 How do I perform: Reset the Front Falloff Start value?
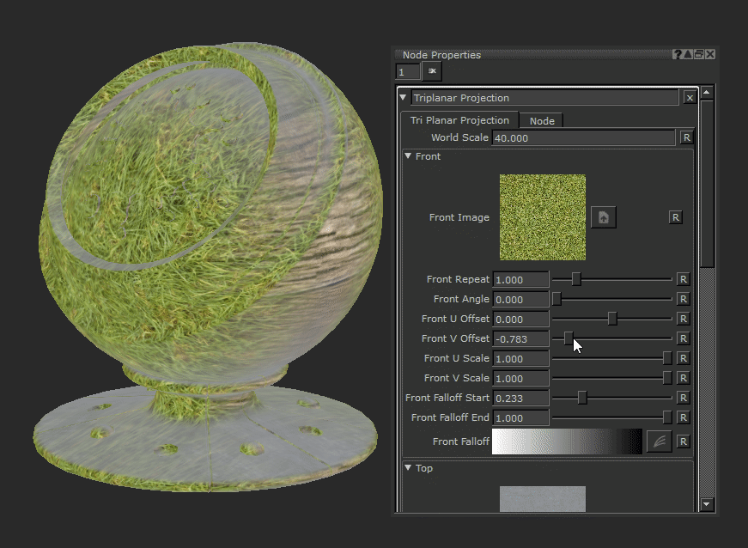click(x=683, y=398)
